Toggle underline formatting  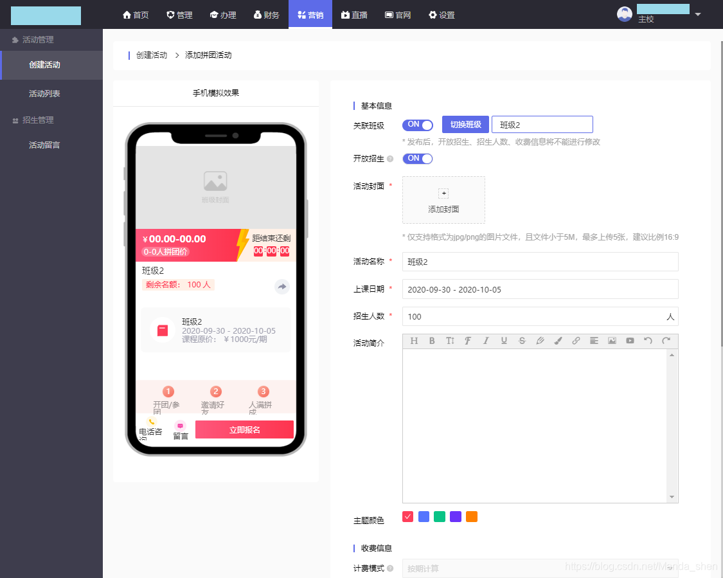tap(503, 341)
